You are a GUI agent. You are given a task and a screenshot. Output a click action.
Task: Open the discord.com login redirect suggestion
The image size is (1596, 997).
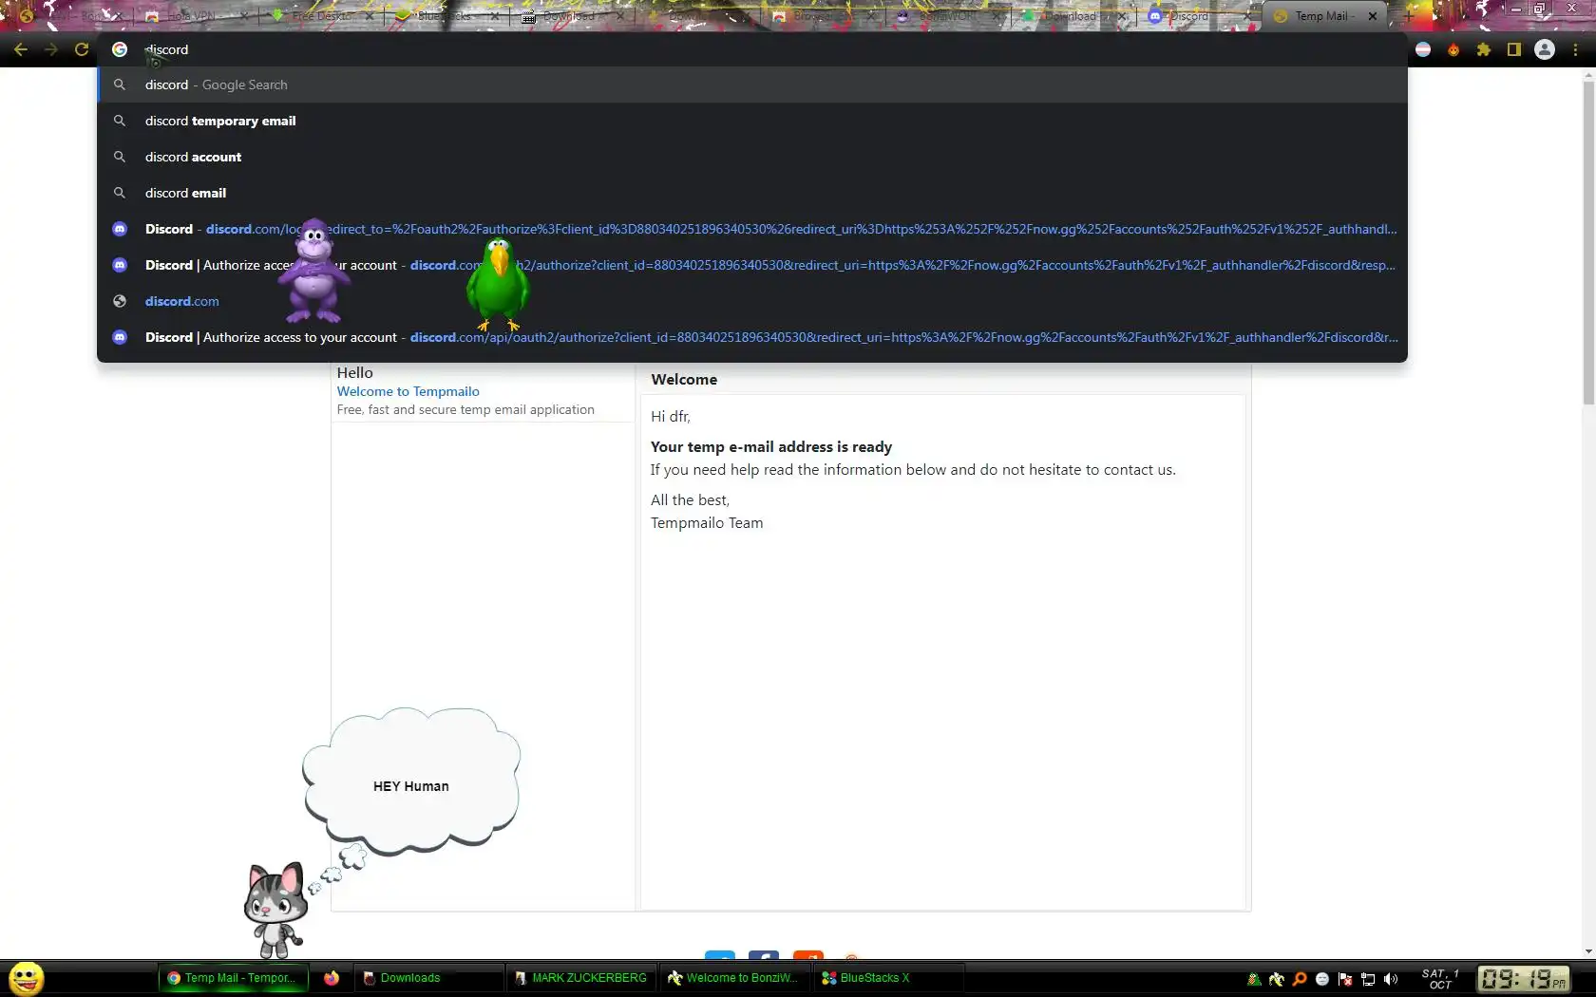pyautogui.click(x=752, y=229)
